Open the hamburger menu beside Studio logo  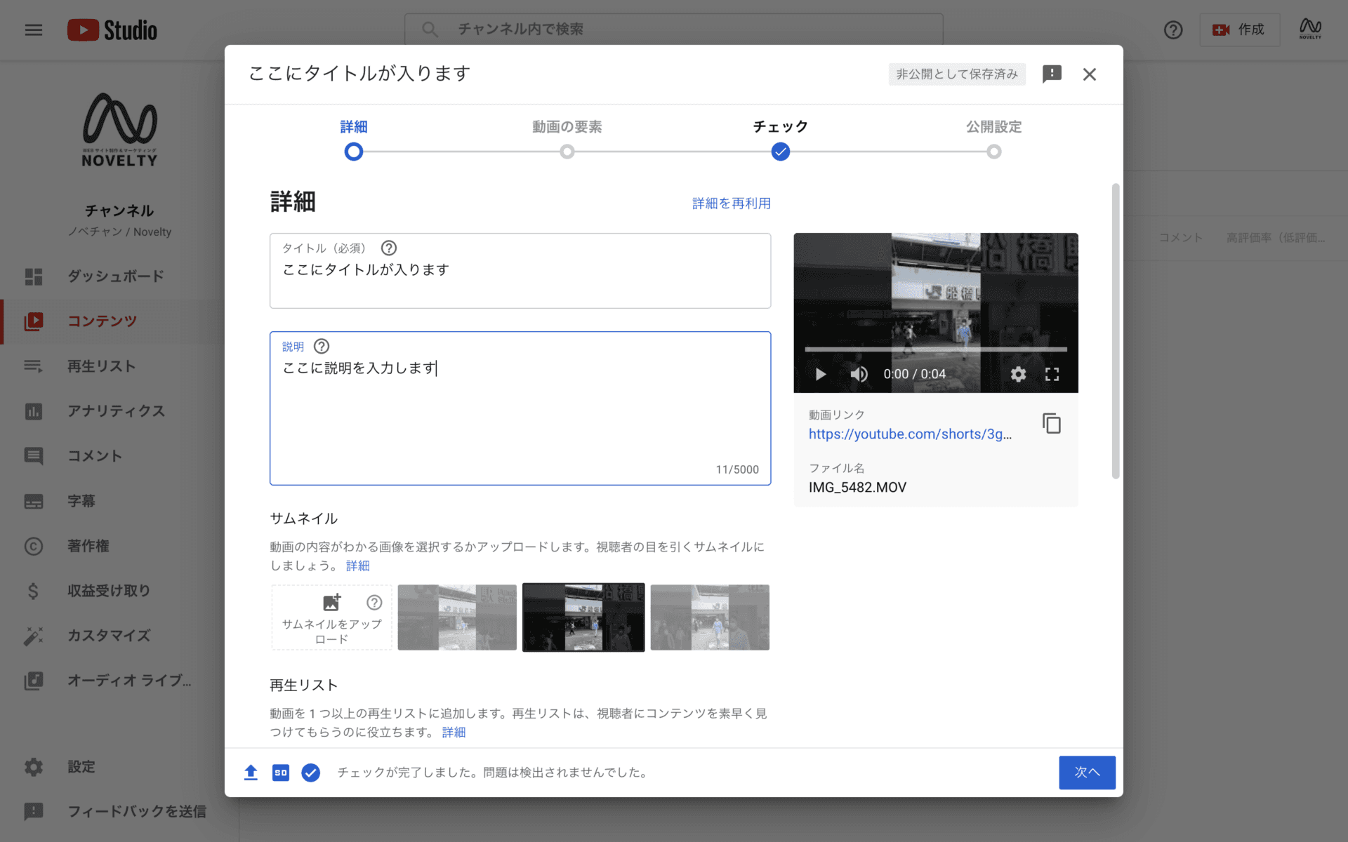34,29
